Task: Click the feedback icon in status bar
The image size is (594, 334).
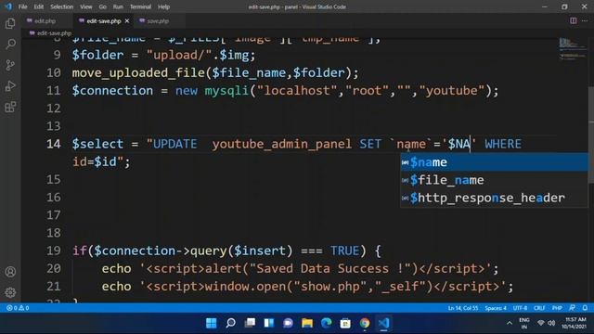Action: click(x=572, y=308)
